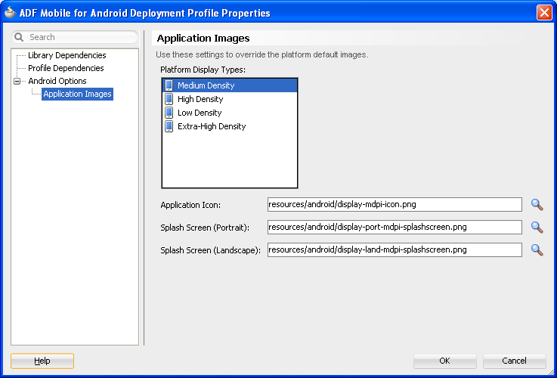The width and height of the screenshot is (557, 378).
Task: Confirm with the OK button
Action: tap(444, 361)
